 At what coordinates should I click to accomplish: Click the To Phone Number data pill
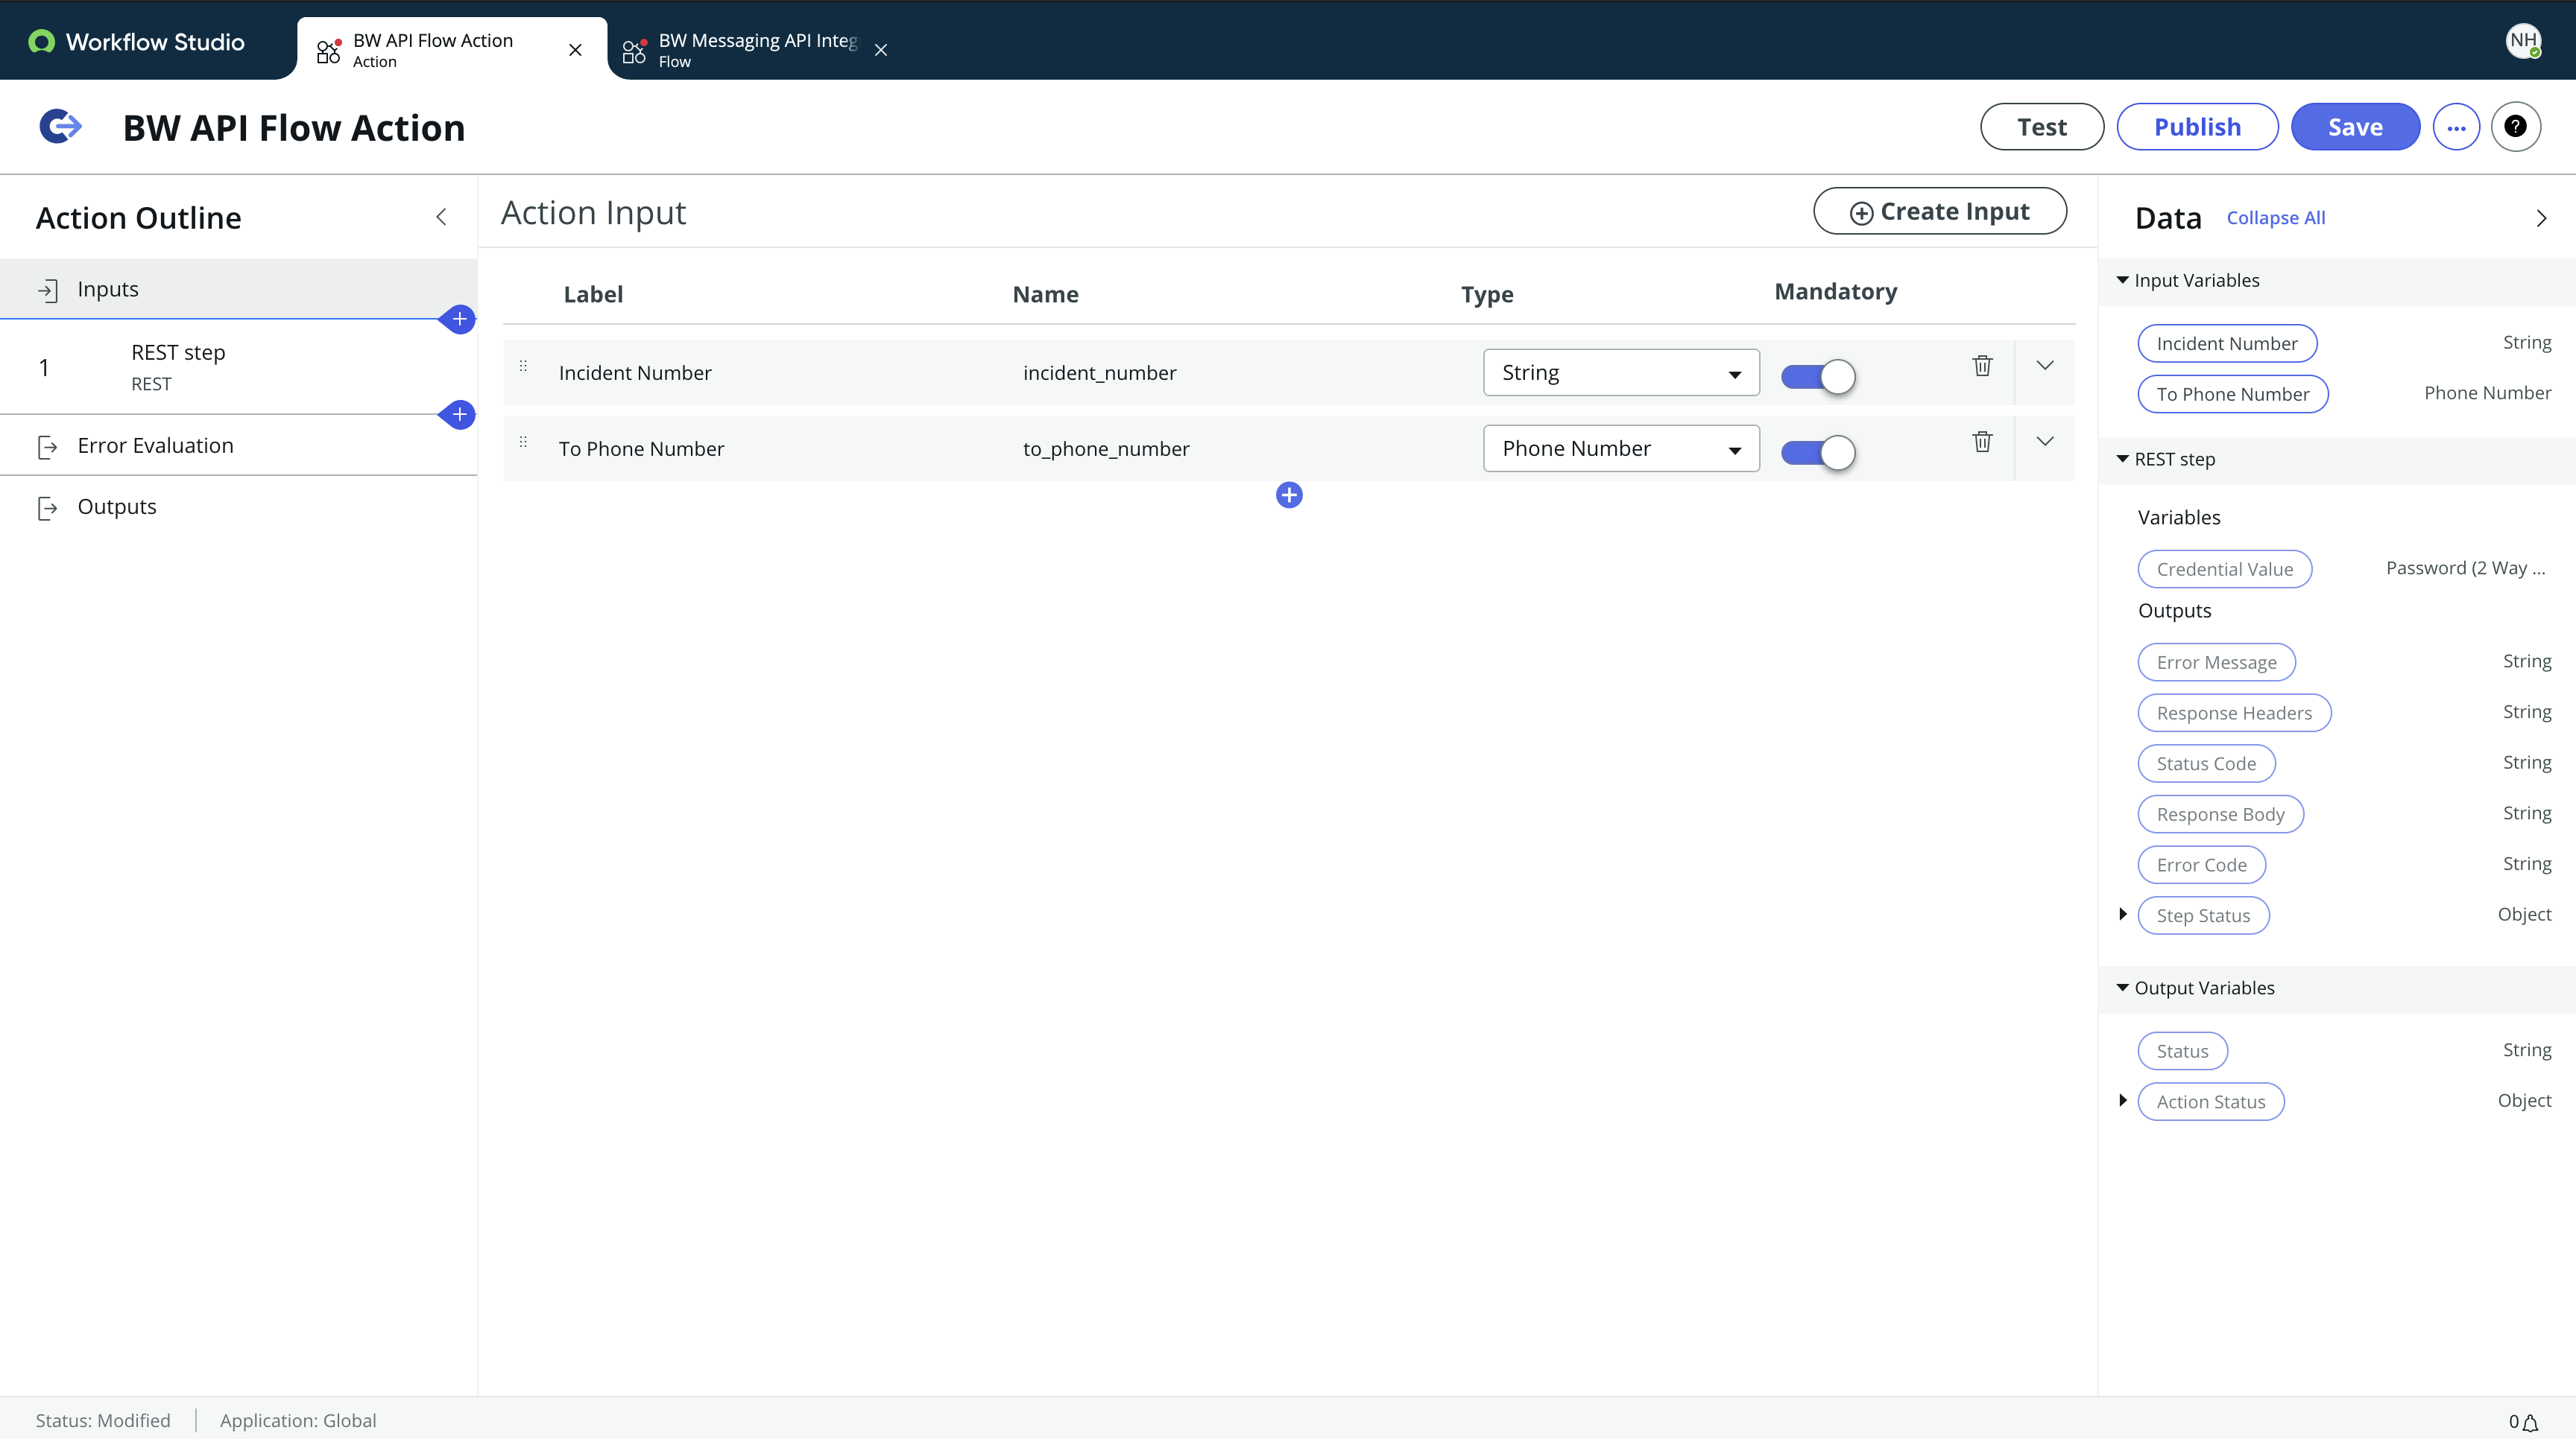[x=2233, y=394]
